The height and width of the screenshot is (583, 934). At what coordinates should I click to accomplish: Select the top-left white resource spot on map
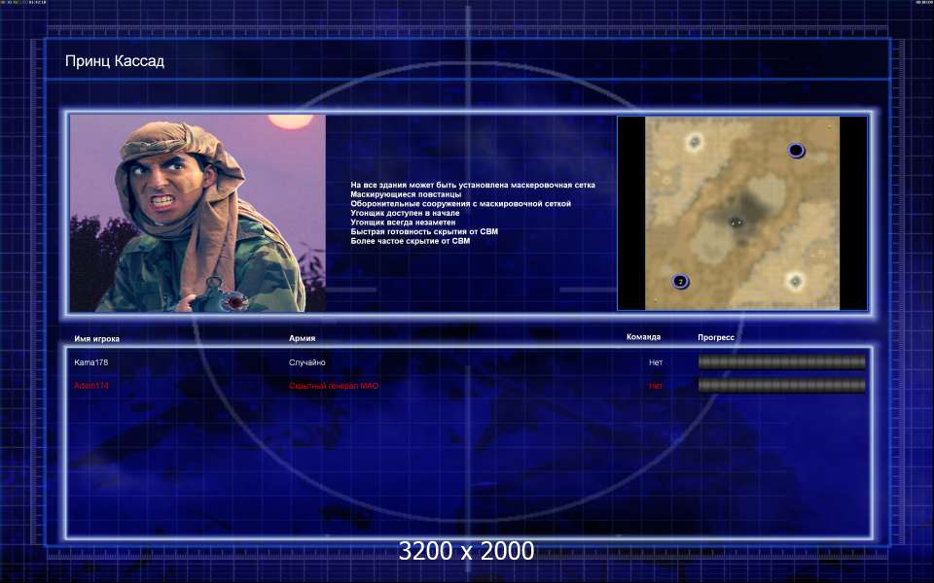(x=695, y=143)
